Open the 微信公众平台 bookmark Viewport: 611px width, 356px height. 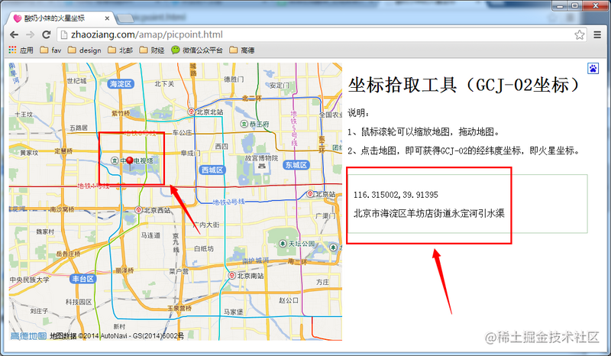pos(197,50)
